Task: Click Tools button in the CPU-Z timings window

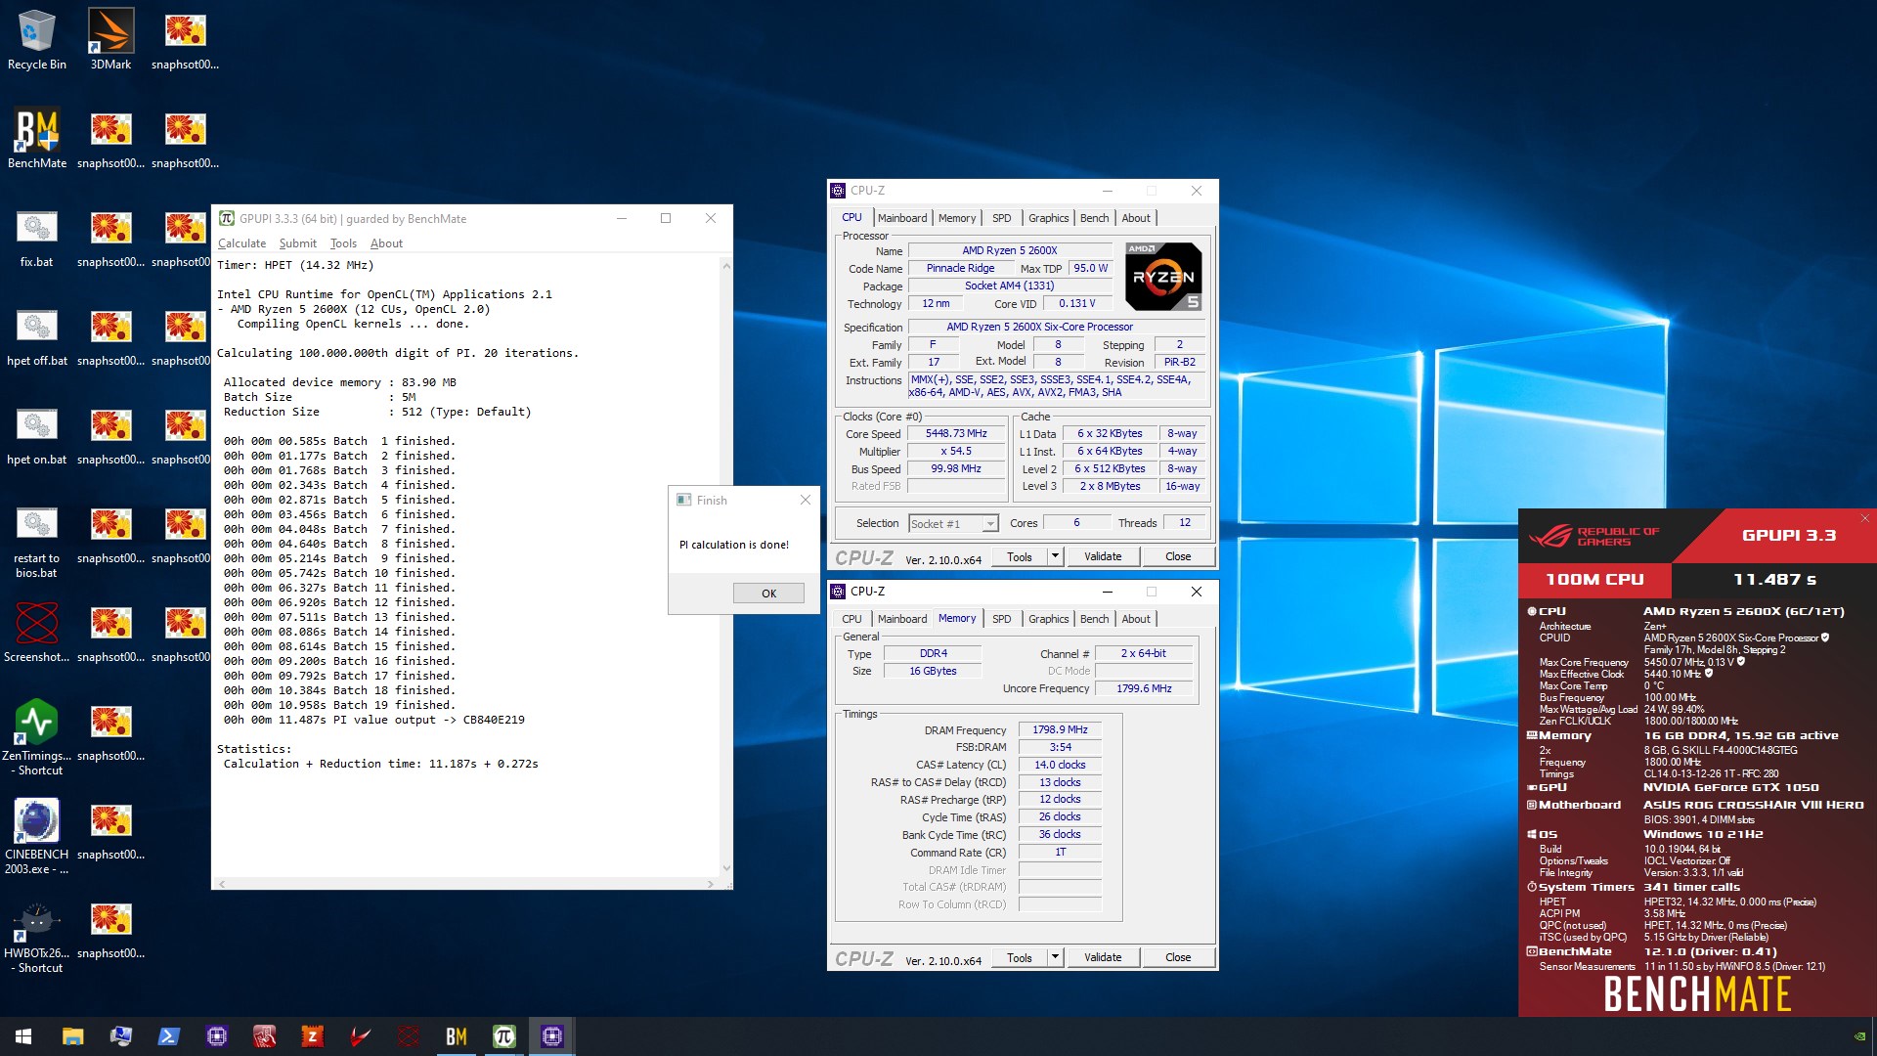Action: click(x=1020, y=957)
